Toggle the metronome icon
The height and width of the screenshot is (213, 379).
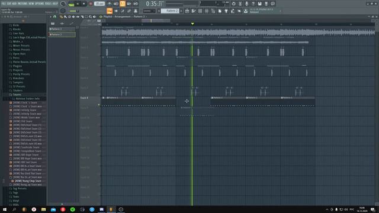(x=110, y=4)
